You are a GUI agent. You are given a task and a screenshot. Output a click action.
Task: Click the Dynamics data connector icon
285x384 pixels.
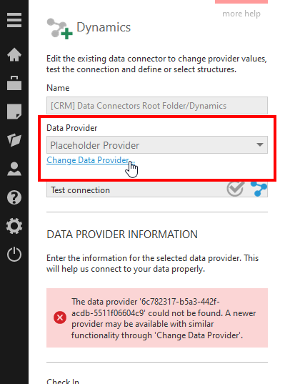(60, 29)
